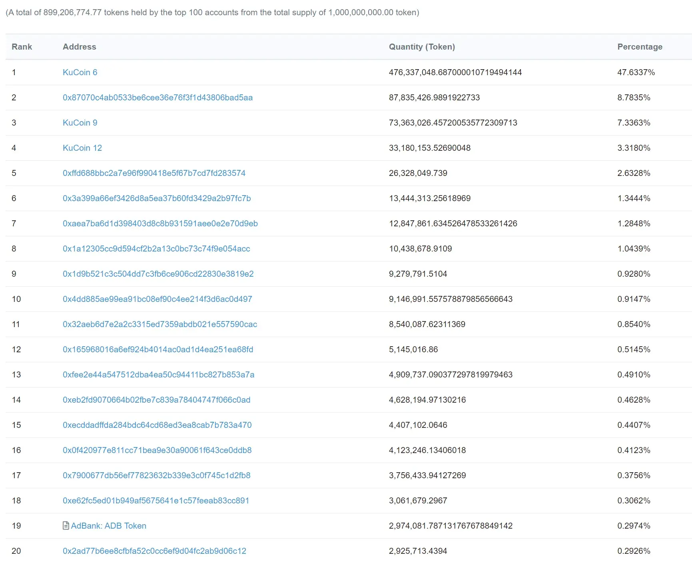Select quantity 4,407,102.0646
Viewport: 692px width, 563px height.
(x=418, y=425)
